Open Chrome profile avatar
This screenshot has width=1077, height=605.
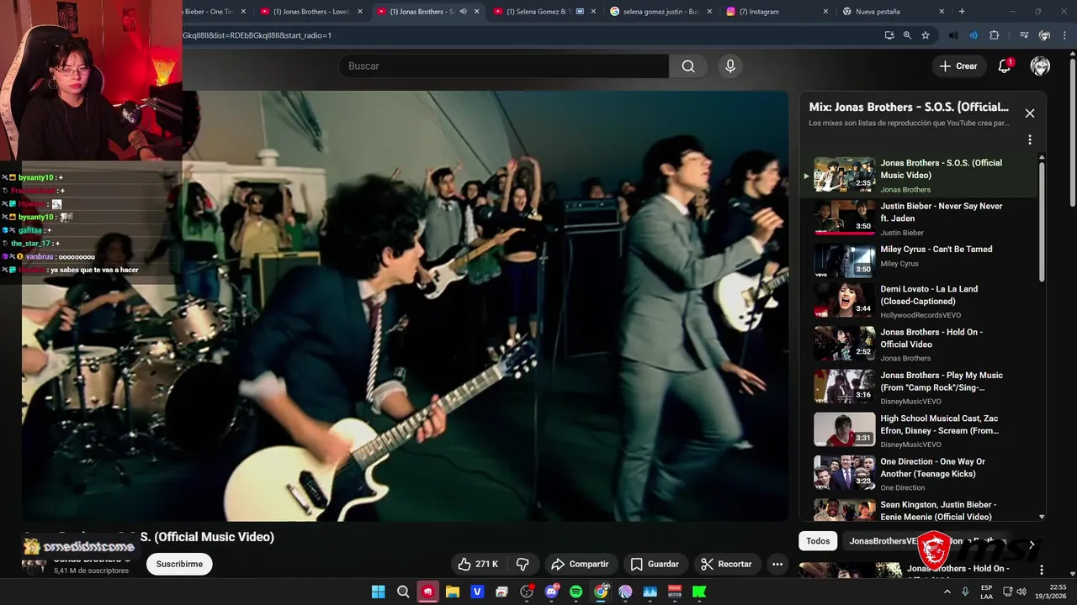(x=1044, y=35)
